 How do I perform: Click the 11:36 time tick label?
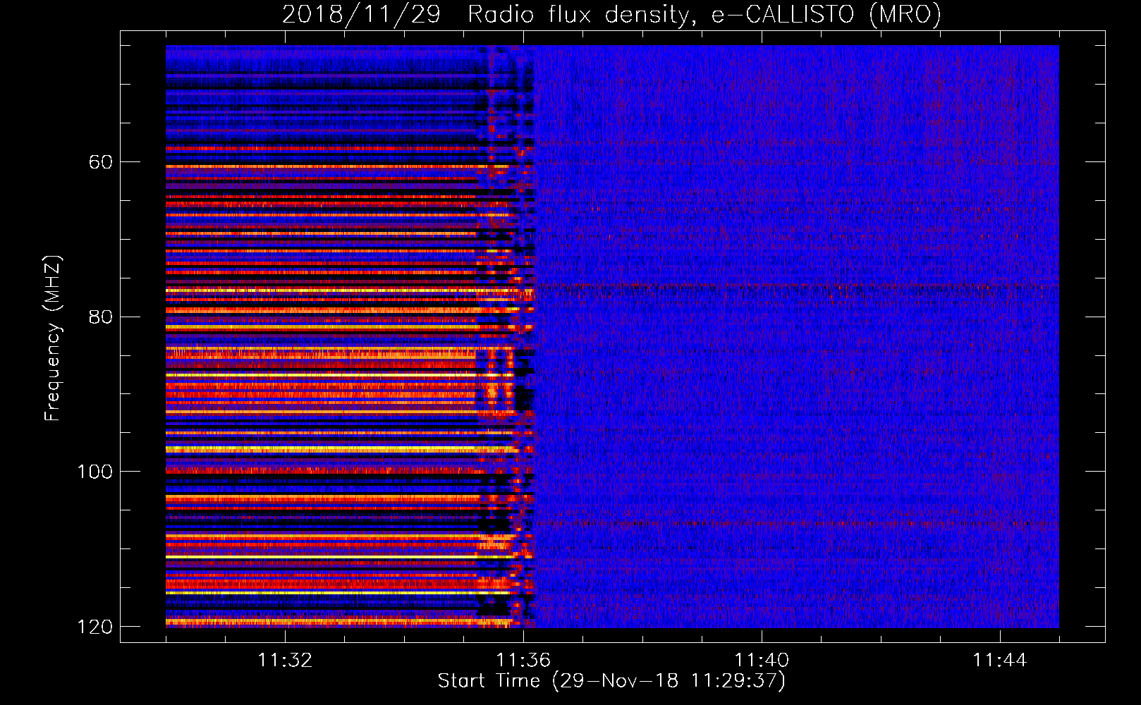[x=523, y=661]
